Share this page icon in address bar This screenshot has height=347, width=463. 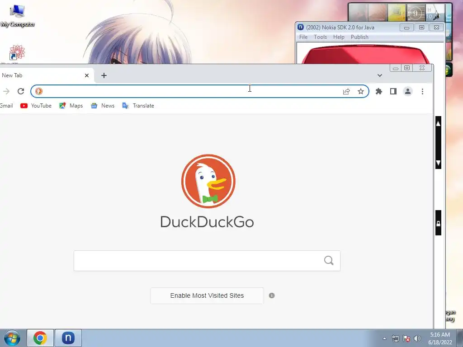[x=346, y=91]
